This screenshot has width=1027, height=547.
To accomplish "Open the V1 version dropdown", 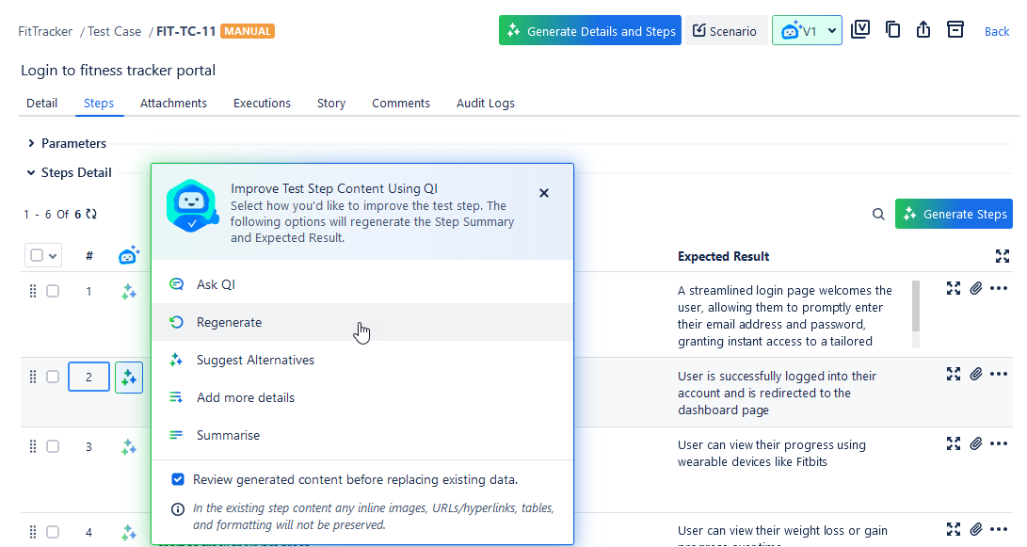I will 807,31.
